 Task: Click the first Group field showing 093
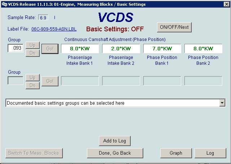point(16,48)
